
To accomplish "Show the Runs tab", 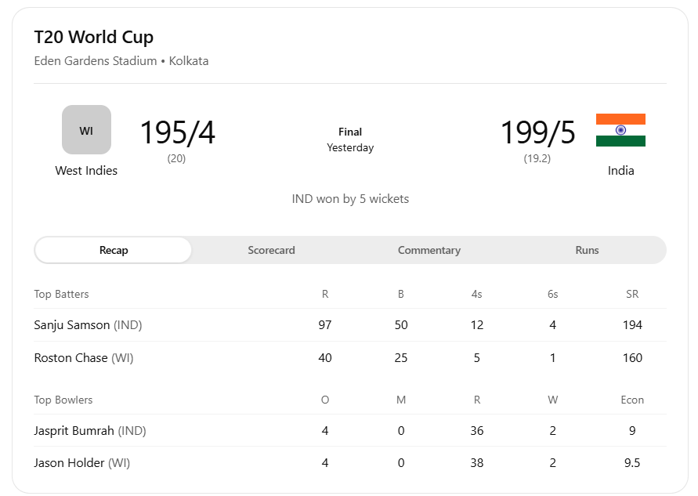I will point(587,250).
